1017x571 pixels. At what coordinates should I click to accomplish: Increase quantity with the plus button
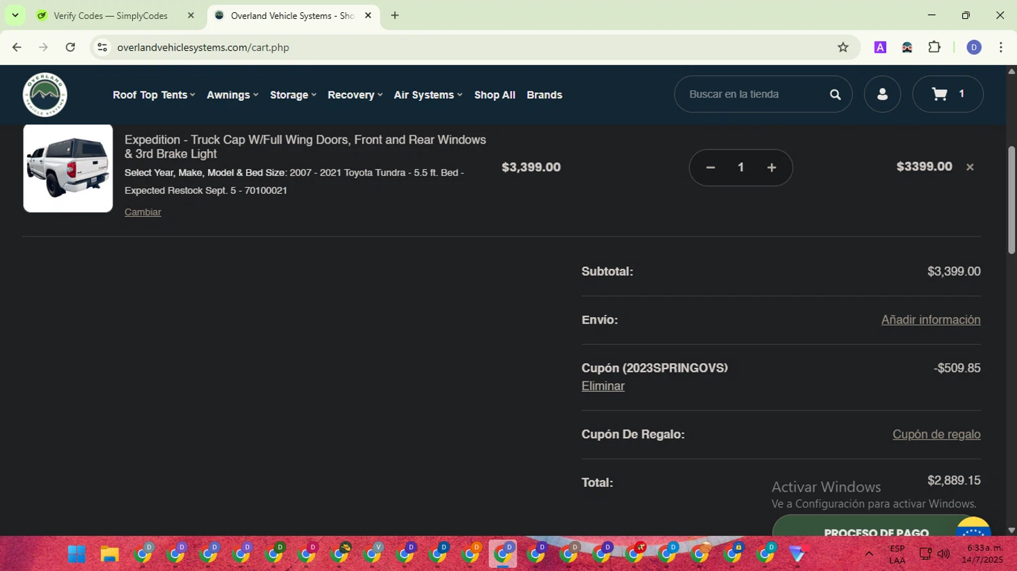(x=772, y=167)
